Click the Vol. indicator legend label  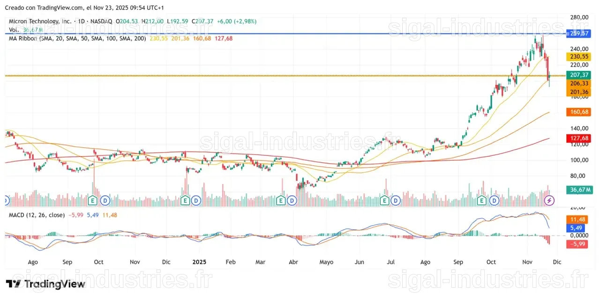[x=14, y=30]
